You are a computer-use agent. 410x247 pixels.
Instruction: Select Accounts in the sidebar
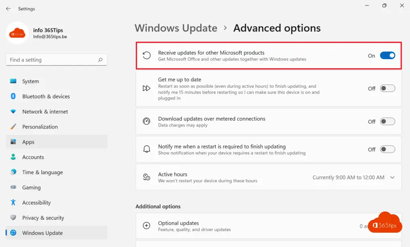coord(33,157)
